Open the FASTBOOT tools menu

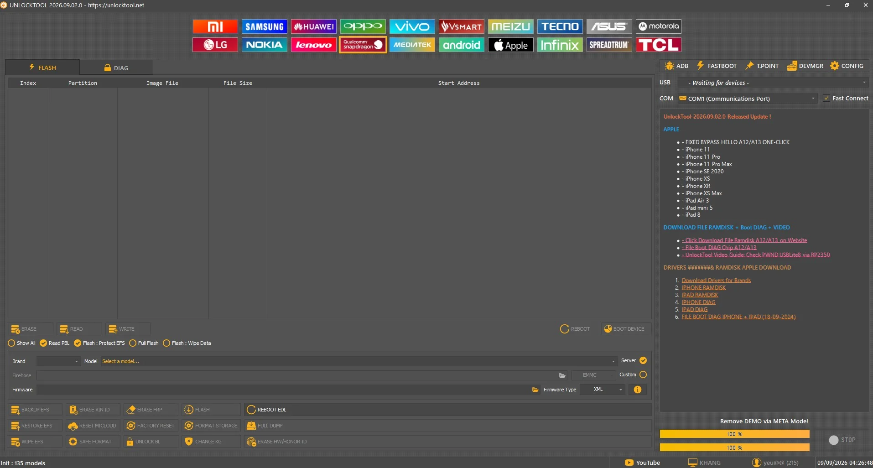(x=717, y=66)
